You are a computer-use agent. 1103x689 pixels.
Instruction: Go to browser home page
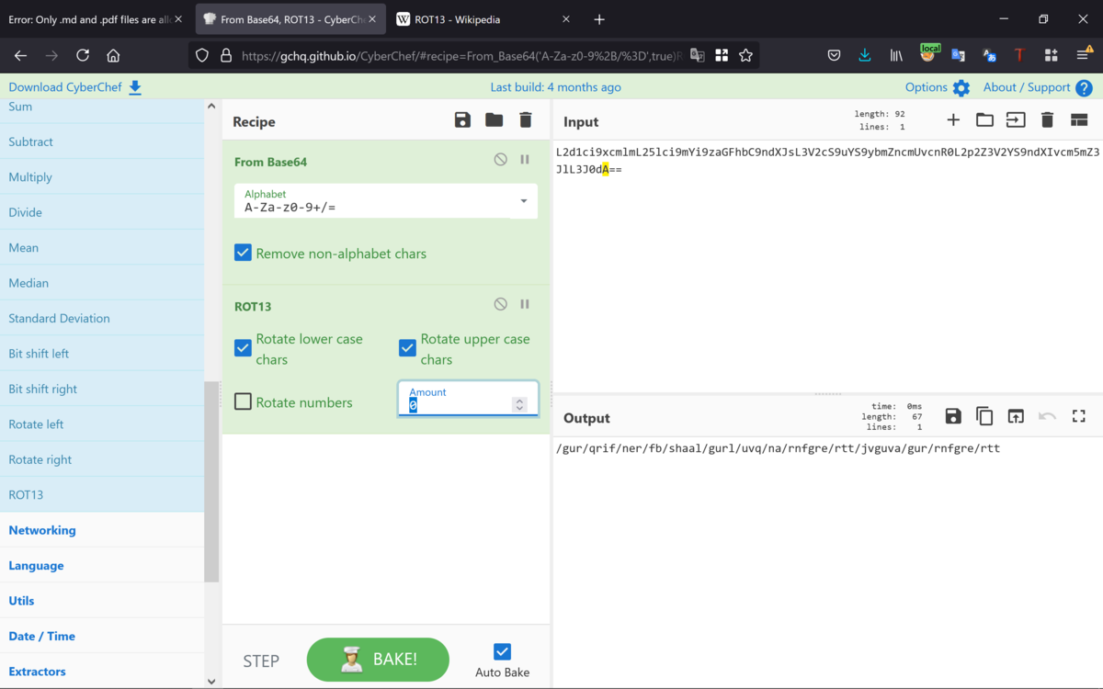[113, 55]
